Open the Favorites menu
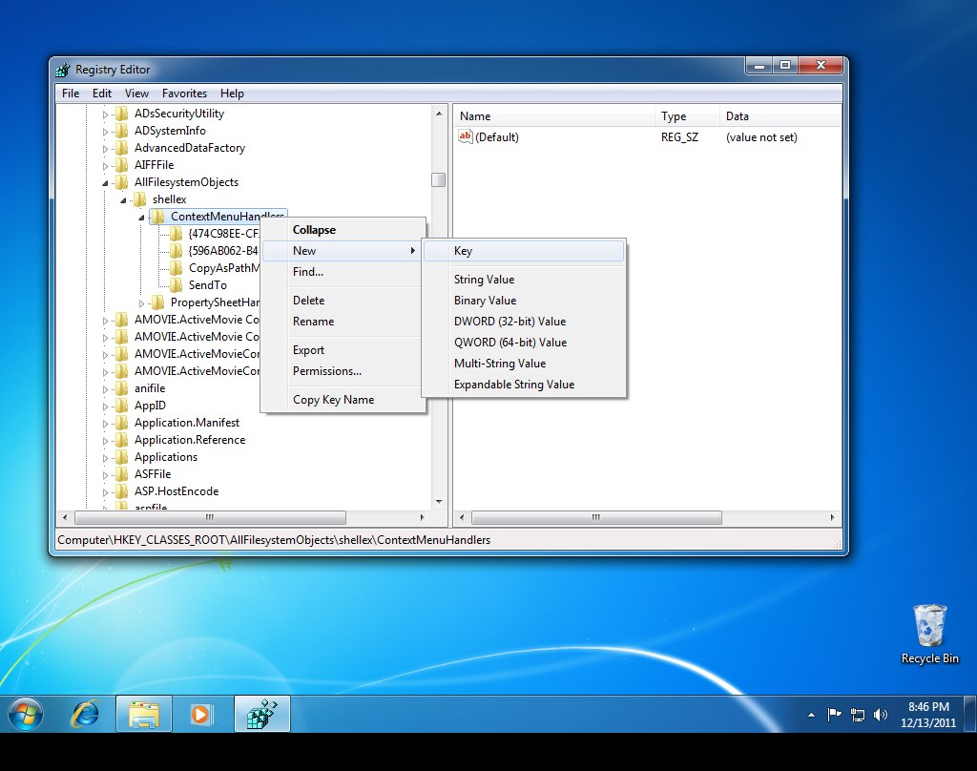This screenshot has height=771, width=977. tap(184, 94)
